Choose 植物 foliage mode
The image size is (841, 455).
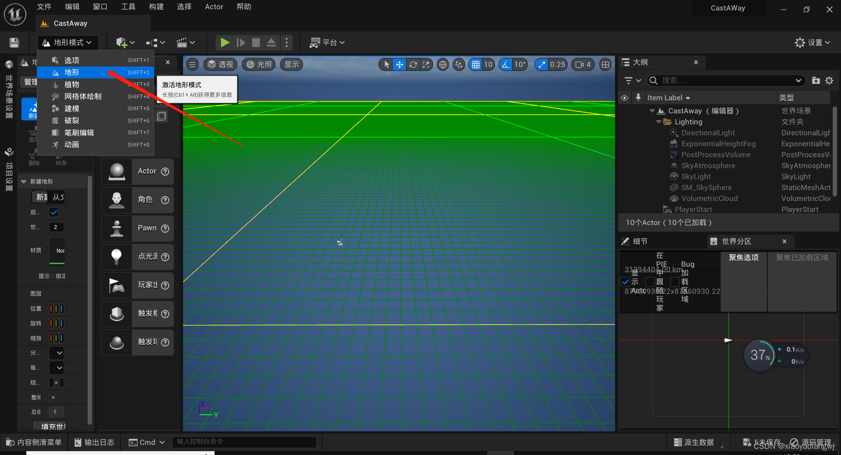click(x=95, y=85)
